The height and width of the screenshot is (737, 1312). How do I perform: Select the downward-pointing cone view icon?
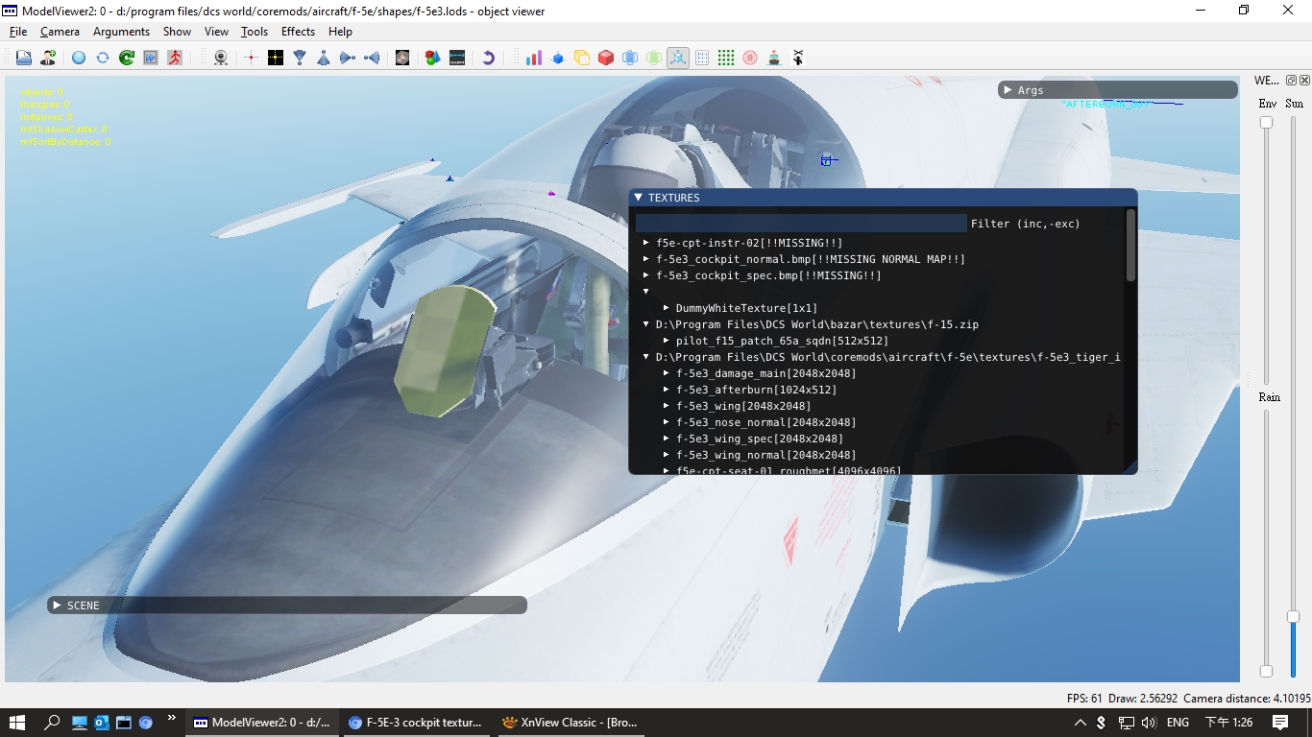coord(300,58)
